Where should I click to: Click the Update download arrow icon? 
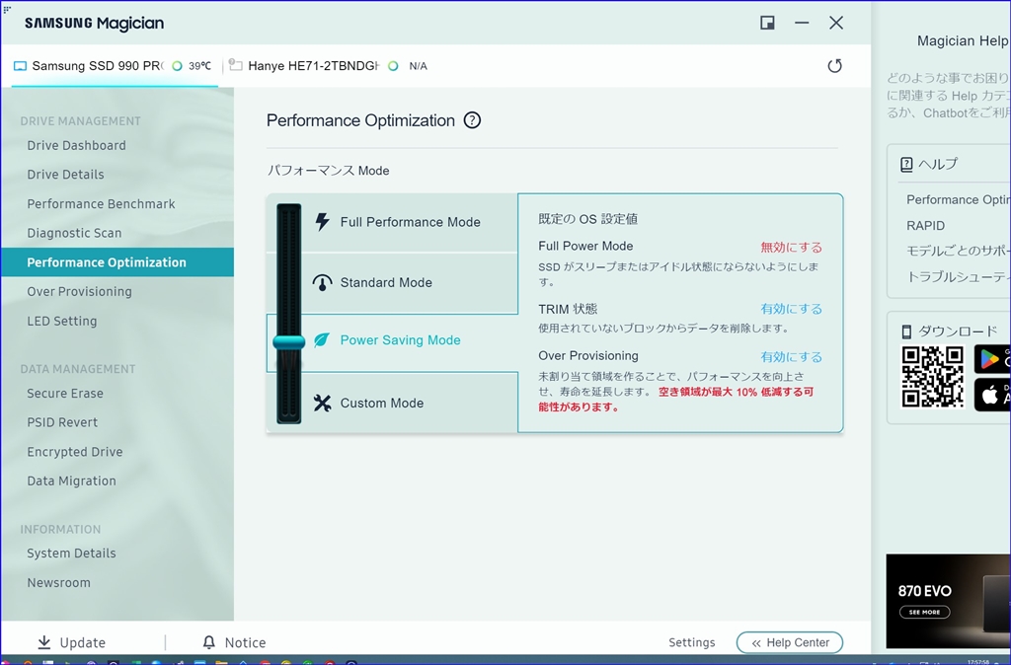pos(43,642)
